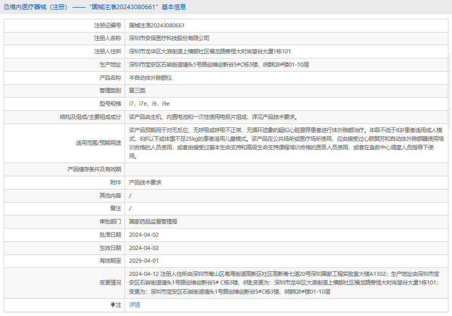Viewport: 452px width, 316px height.
Task: Click the 结构及组成/主要组成成分 label
Action: (x=91, y=117)
